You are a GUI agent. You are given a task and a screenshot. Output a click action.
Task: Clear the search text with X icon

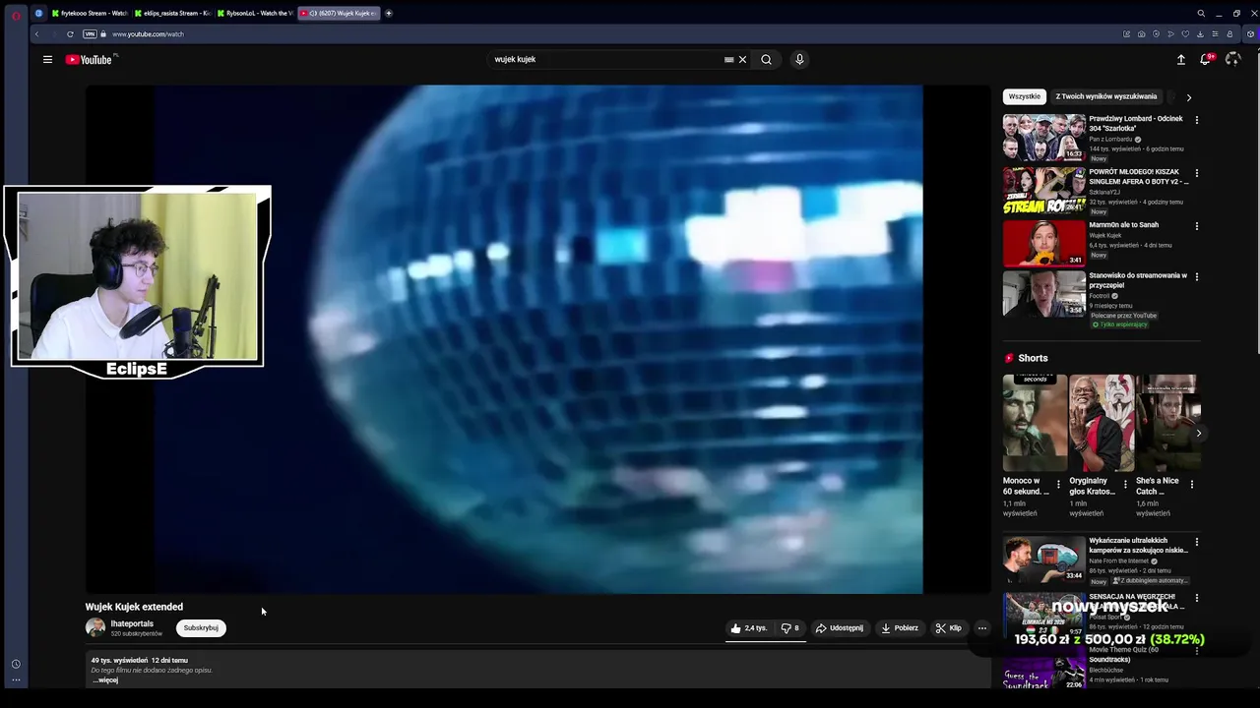pos(742,59)
